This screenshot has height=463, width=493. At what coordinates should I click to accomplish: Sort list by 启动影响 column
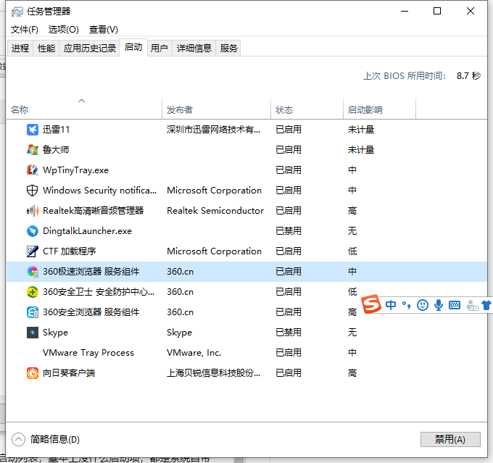click(365, 110)
